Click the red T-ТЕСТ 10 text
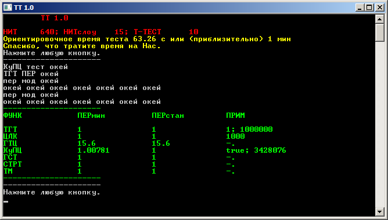Screen dimensions: 388x220 tap(166, 32)
